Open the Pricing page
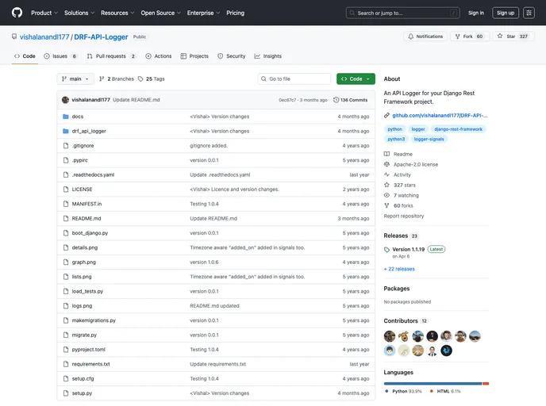 pos(236,13)
